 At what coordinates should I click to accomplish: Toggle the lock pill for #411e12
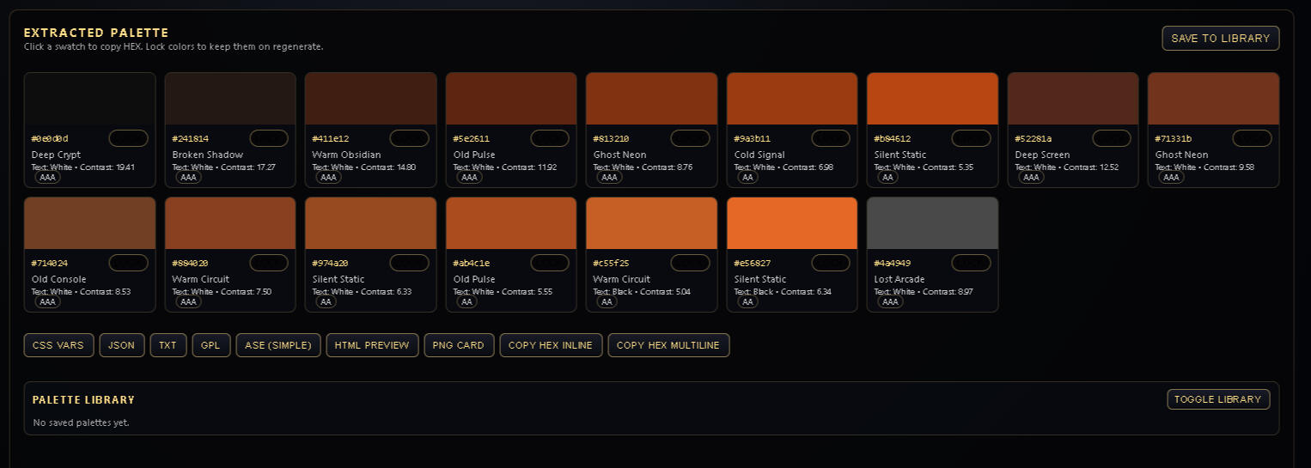click(x=409, y=138)
